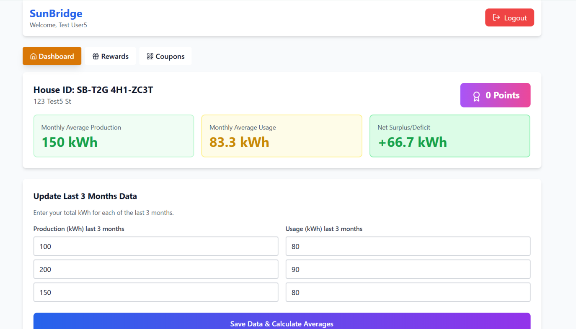The image size is (576, 329).
Task: Log out with the Logout button
Action: point(509,18)
